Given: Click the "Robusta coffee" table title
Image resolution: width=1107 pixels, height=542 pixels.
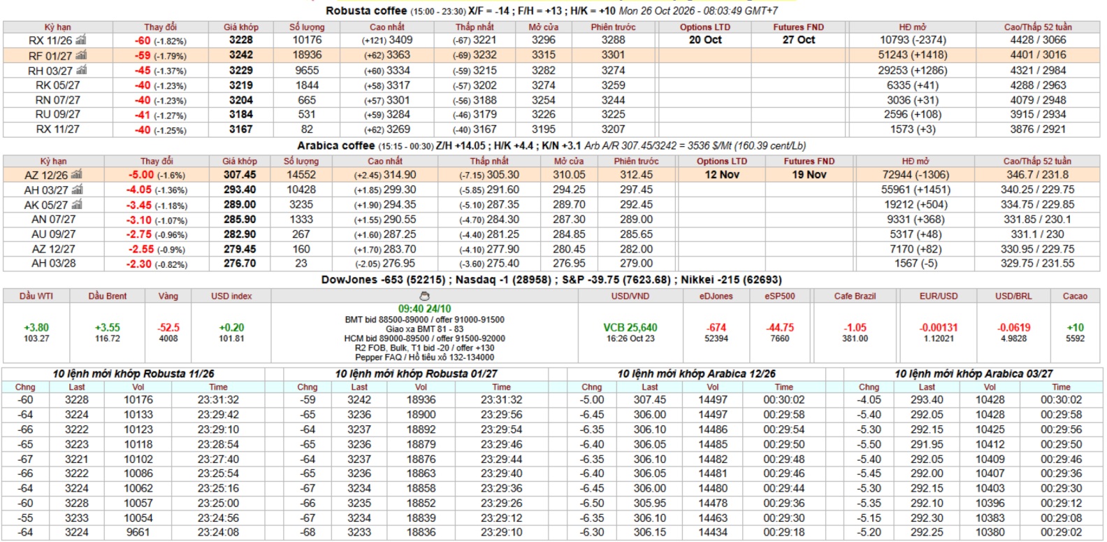Looking at the screenshot, I should (366, 10).
